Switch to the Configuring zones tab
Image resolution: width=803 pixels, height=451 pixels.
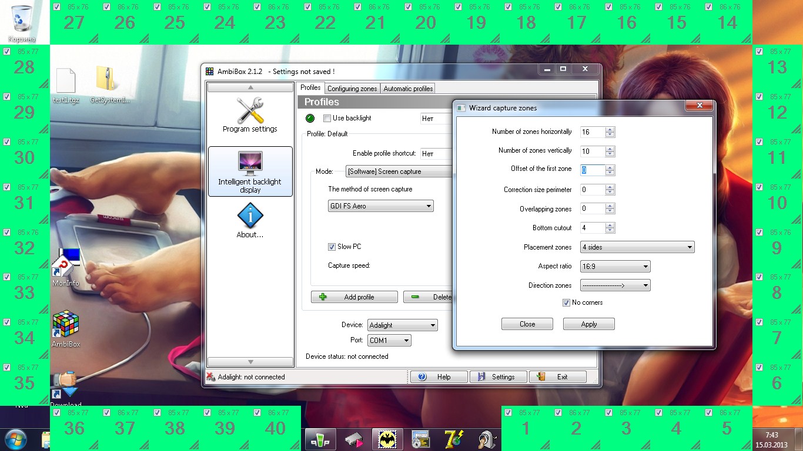(352, 89)
